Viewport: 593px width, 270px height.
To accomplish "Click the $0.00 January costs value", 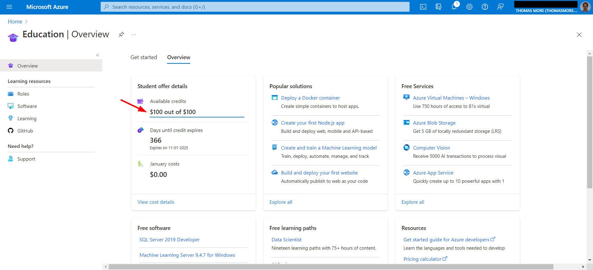I will click(158, 174).
